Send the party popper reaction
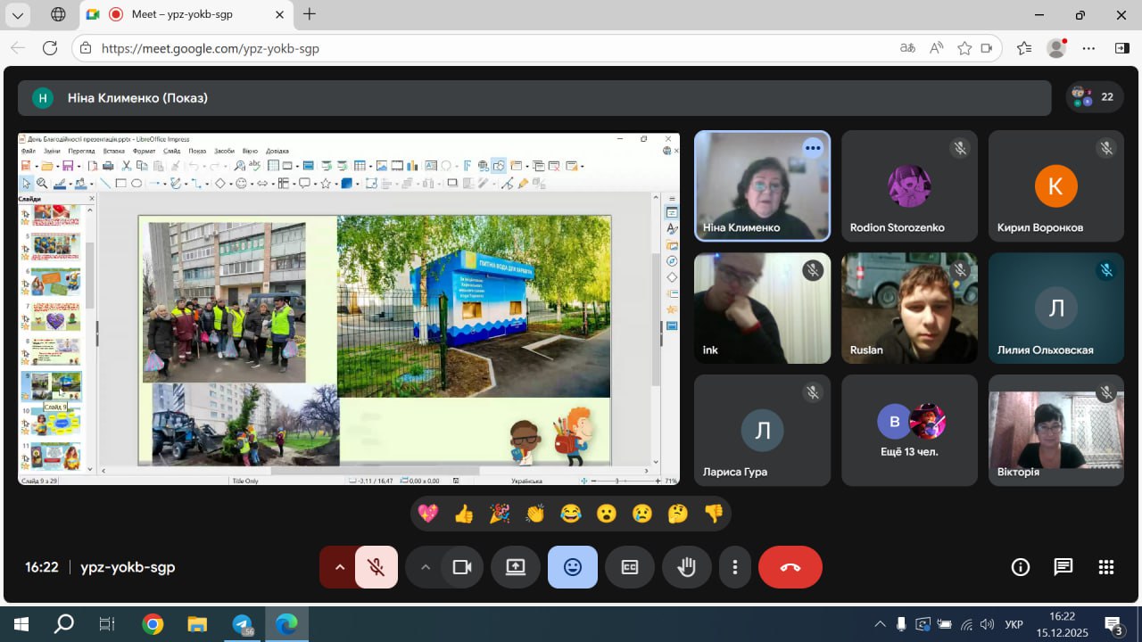1142x642 pixels. (x=500, y=514)
